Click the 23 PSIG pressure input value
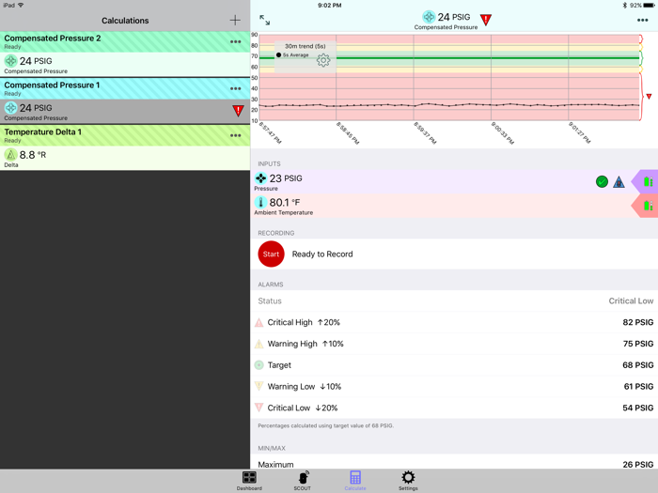This screenshot has width=658, height=493. coord(286,178)
